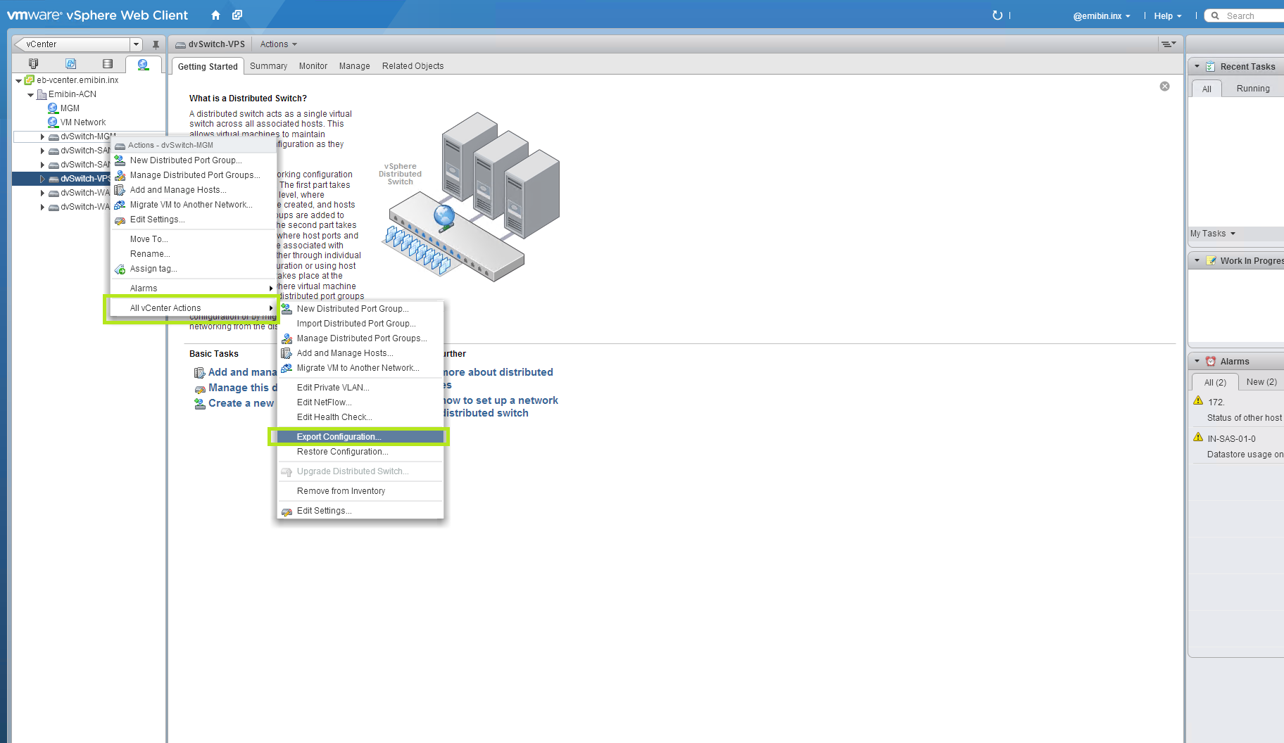Screen dimensions: 1284x743
Task: Choose Export Configuration from submenu
Action: pos(360,437)
